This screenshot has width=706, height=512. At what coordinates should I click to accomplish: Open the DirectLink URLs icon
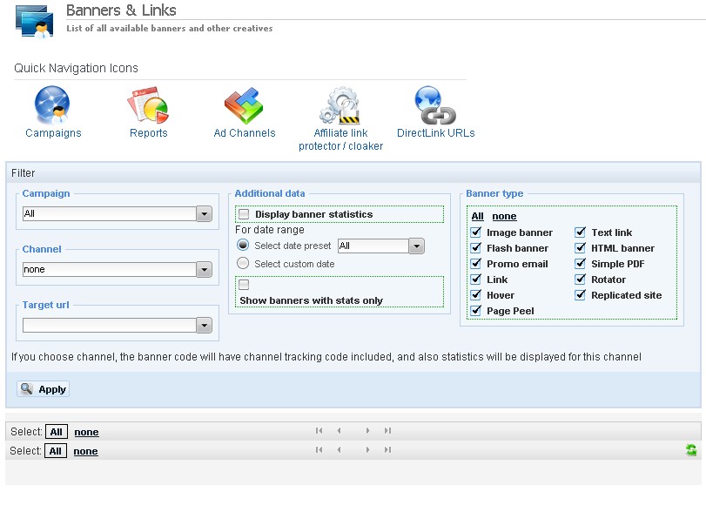click(435, 108)
